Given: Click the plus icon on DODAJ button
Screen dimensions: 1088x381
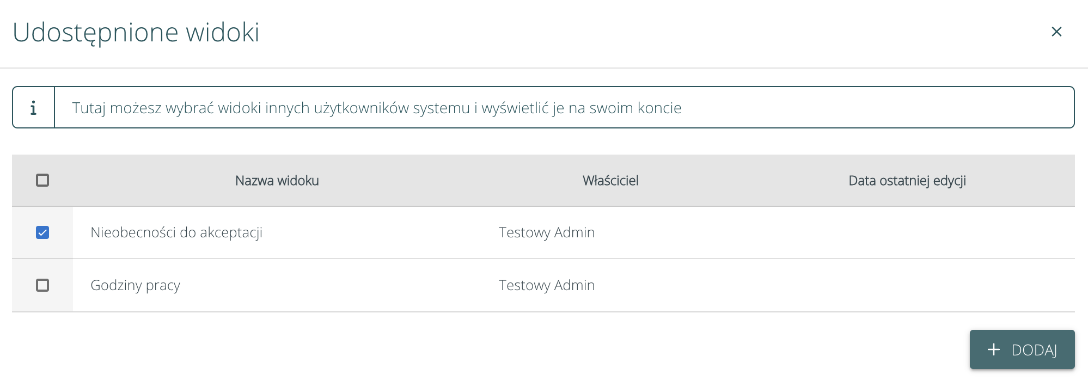Looking at the screenshot, I should 994,349.
